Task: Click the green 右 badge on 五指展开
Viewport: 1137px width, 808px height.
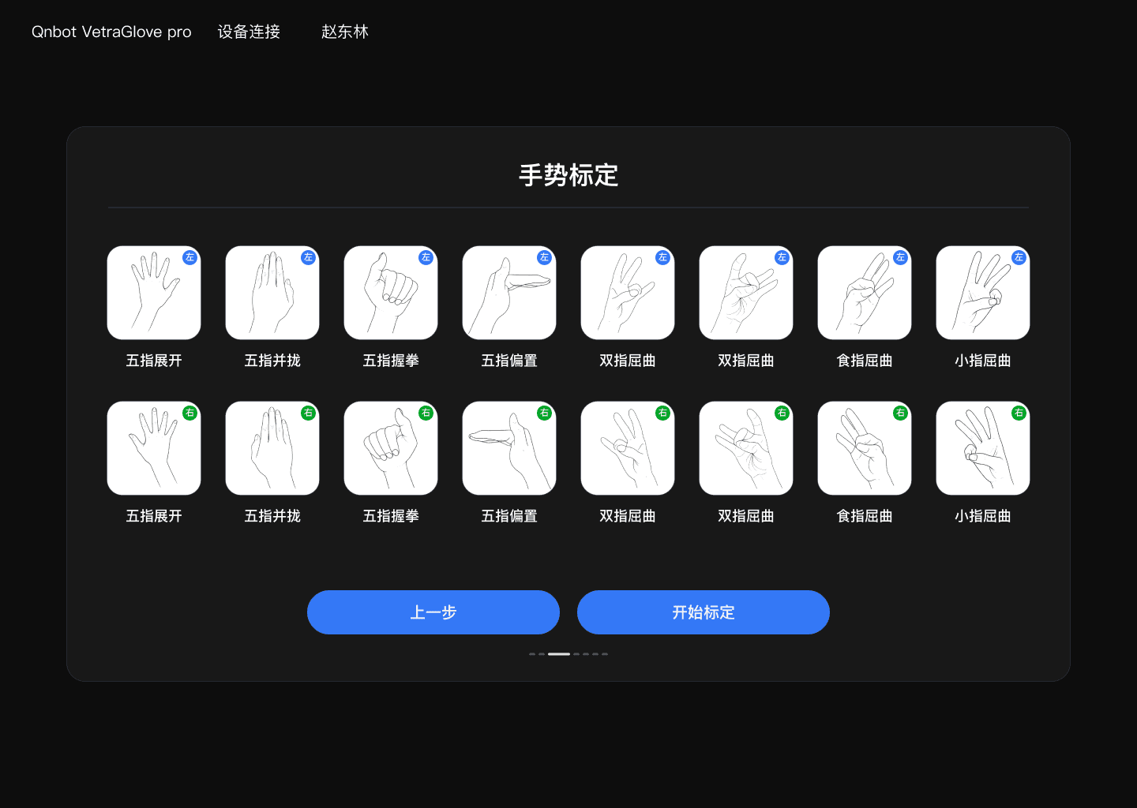Action: click(189, 413)
